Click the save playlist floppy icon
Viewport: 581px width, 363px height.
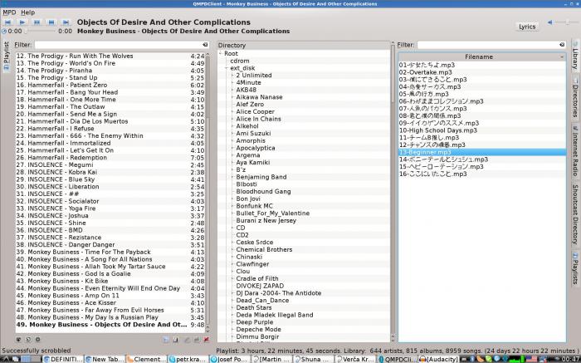click(x=176, y=339)
